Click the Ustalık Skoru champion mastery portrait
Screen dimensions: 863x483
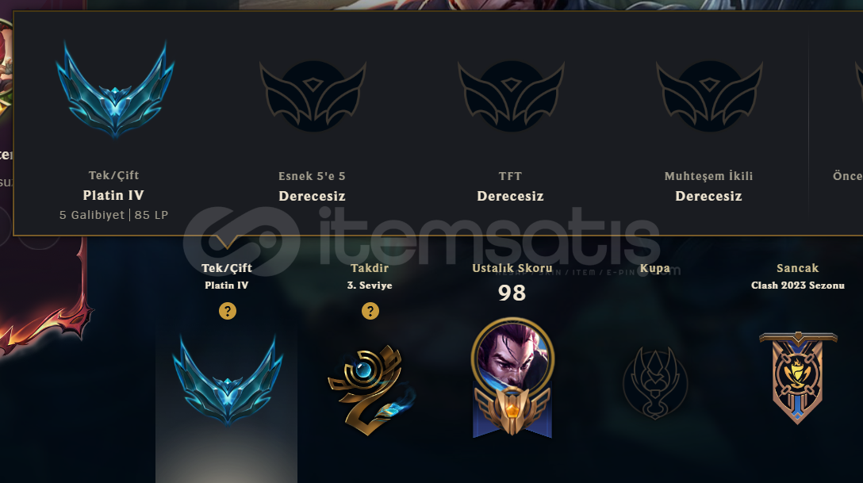click(512, 378)
